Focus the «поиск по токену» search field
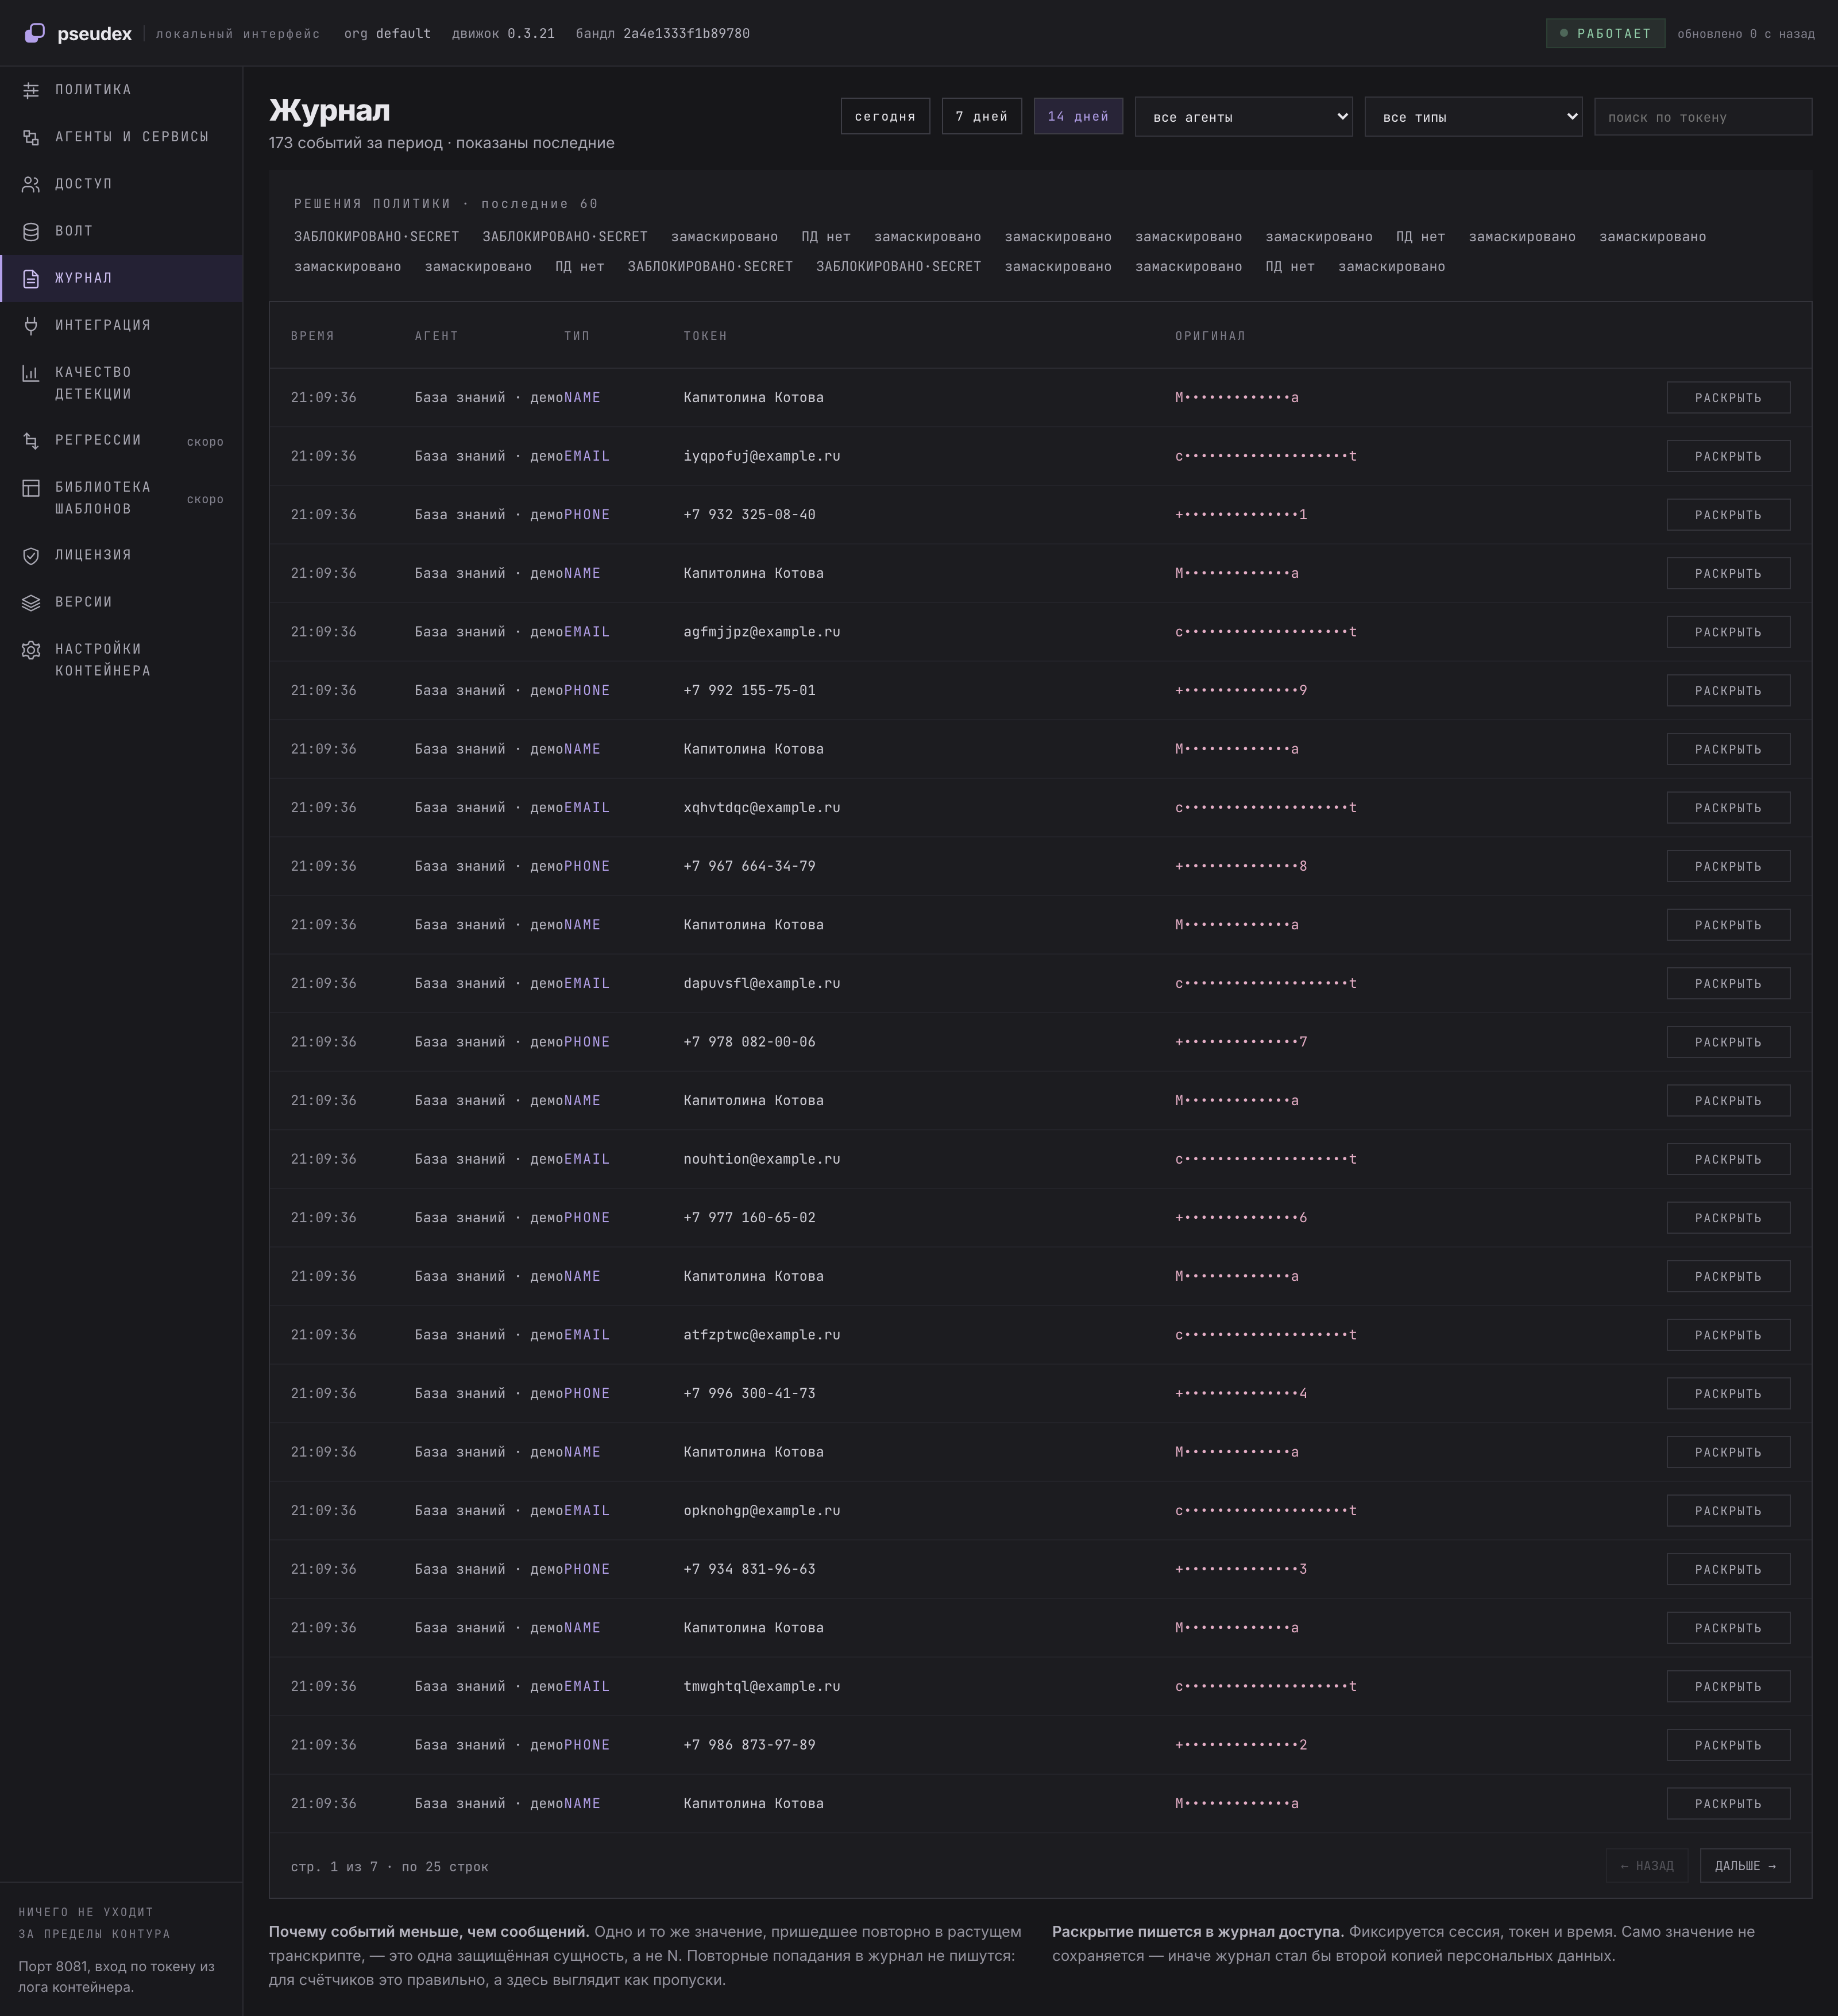This screenshot has height=2016, width=1838. 1702,117
